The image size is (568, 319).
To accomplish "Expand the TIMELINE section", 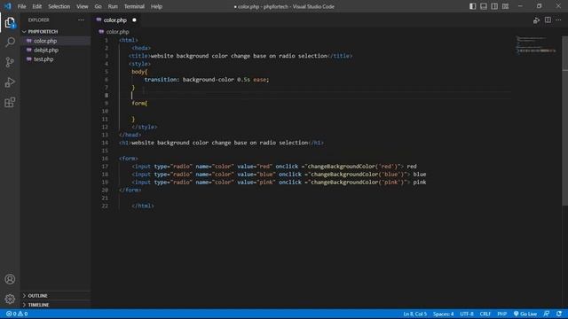I will coord(38,305).
